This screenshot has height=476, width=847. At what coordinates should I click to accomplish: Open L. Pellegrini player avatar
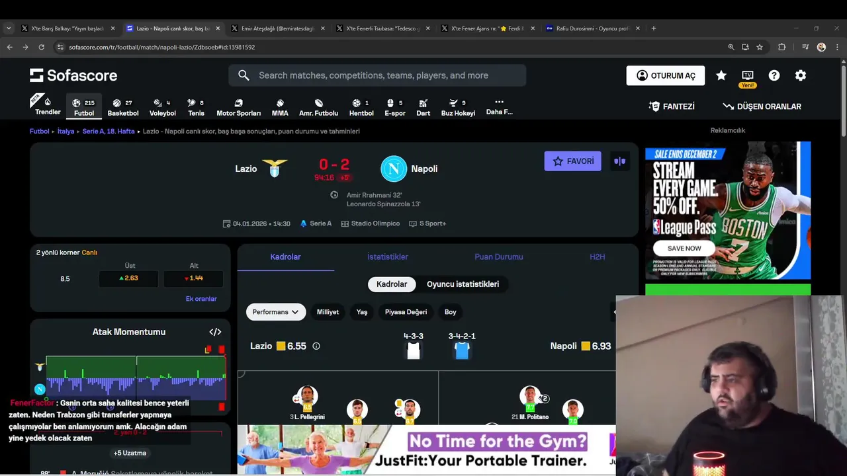[306, 397]
